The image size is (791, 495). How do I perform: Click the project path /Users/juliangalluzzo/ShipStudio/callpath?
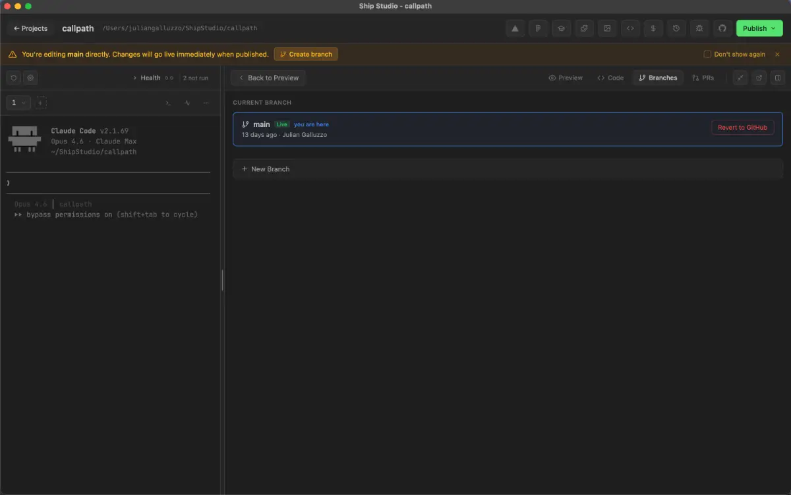pyautogui.click(x=179, y=28)
